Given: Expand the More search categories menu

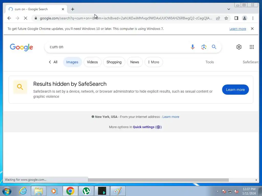Looking at the screenshot, I should [154, 62].
